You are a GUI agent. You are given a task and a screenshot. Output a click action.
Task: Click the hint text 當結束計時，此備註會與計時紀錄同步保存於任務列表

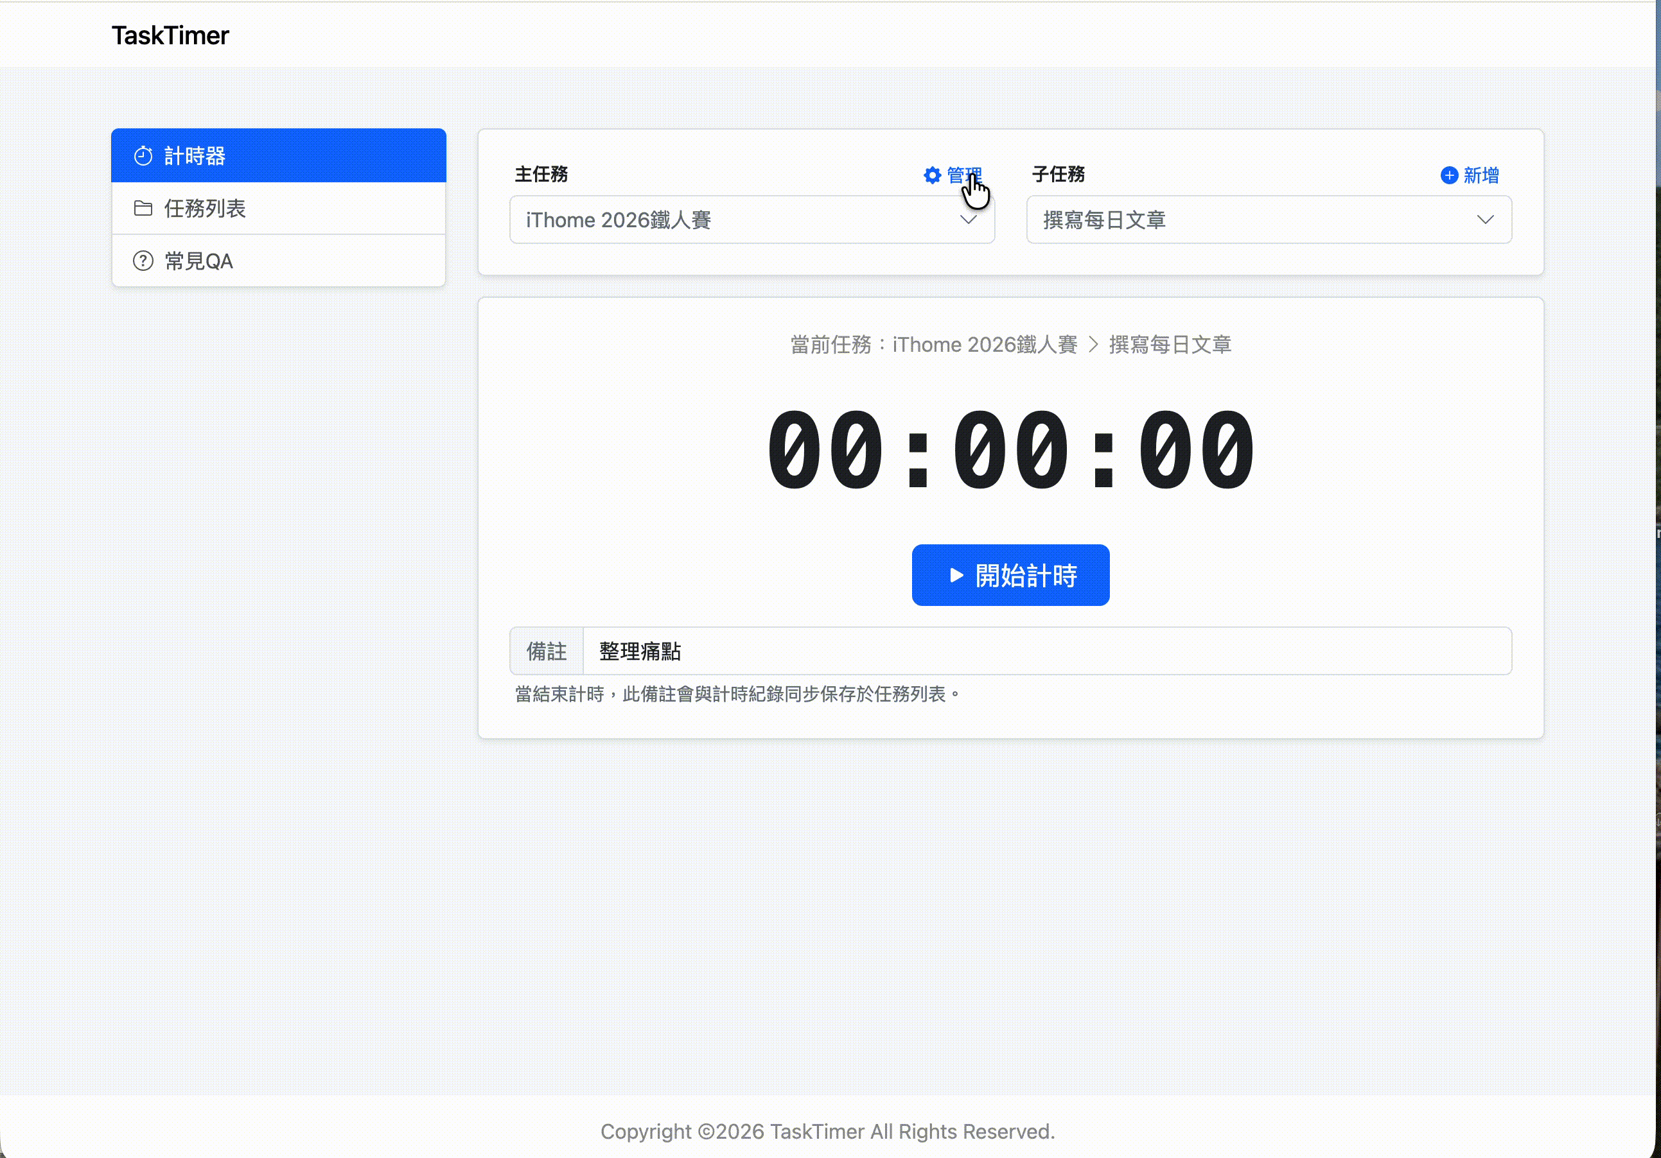click(x=737, y=695)
